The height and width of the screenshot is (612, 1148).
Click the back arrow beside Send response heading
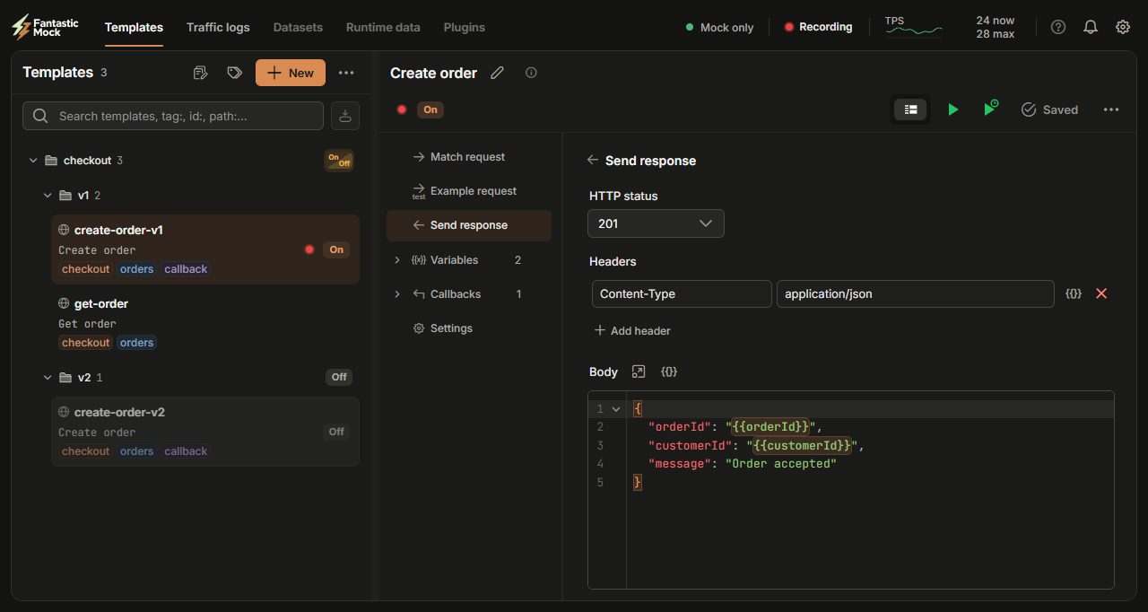pyautogui.click(x=593, y=161)
